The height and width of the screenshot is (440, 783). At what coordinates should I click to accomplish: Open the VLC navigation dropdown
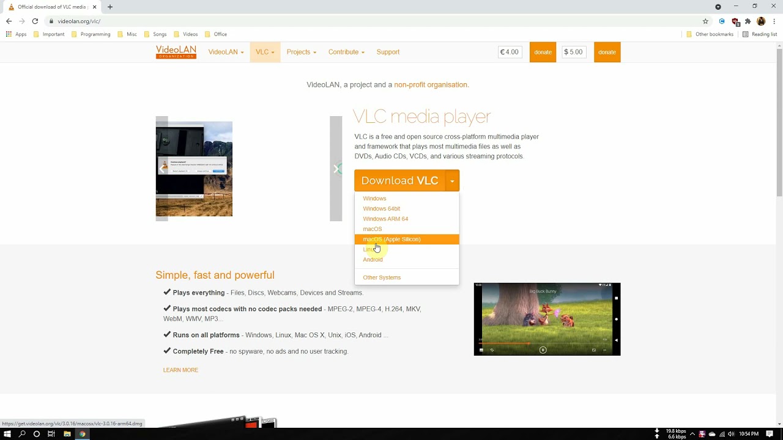coord(265,52)
